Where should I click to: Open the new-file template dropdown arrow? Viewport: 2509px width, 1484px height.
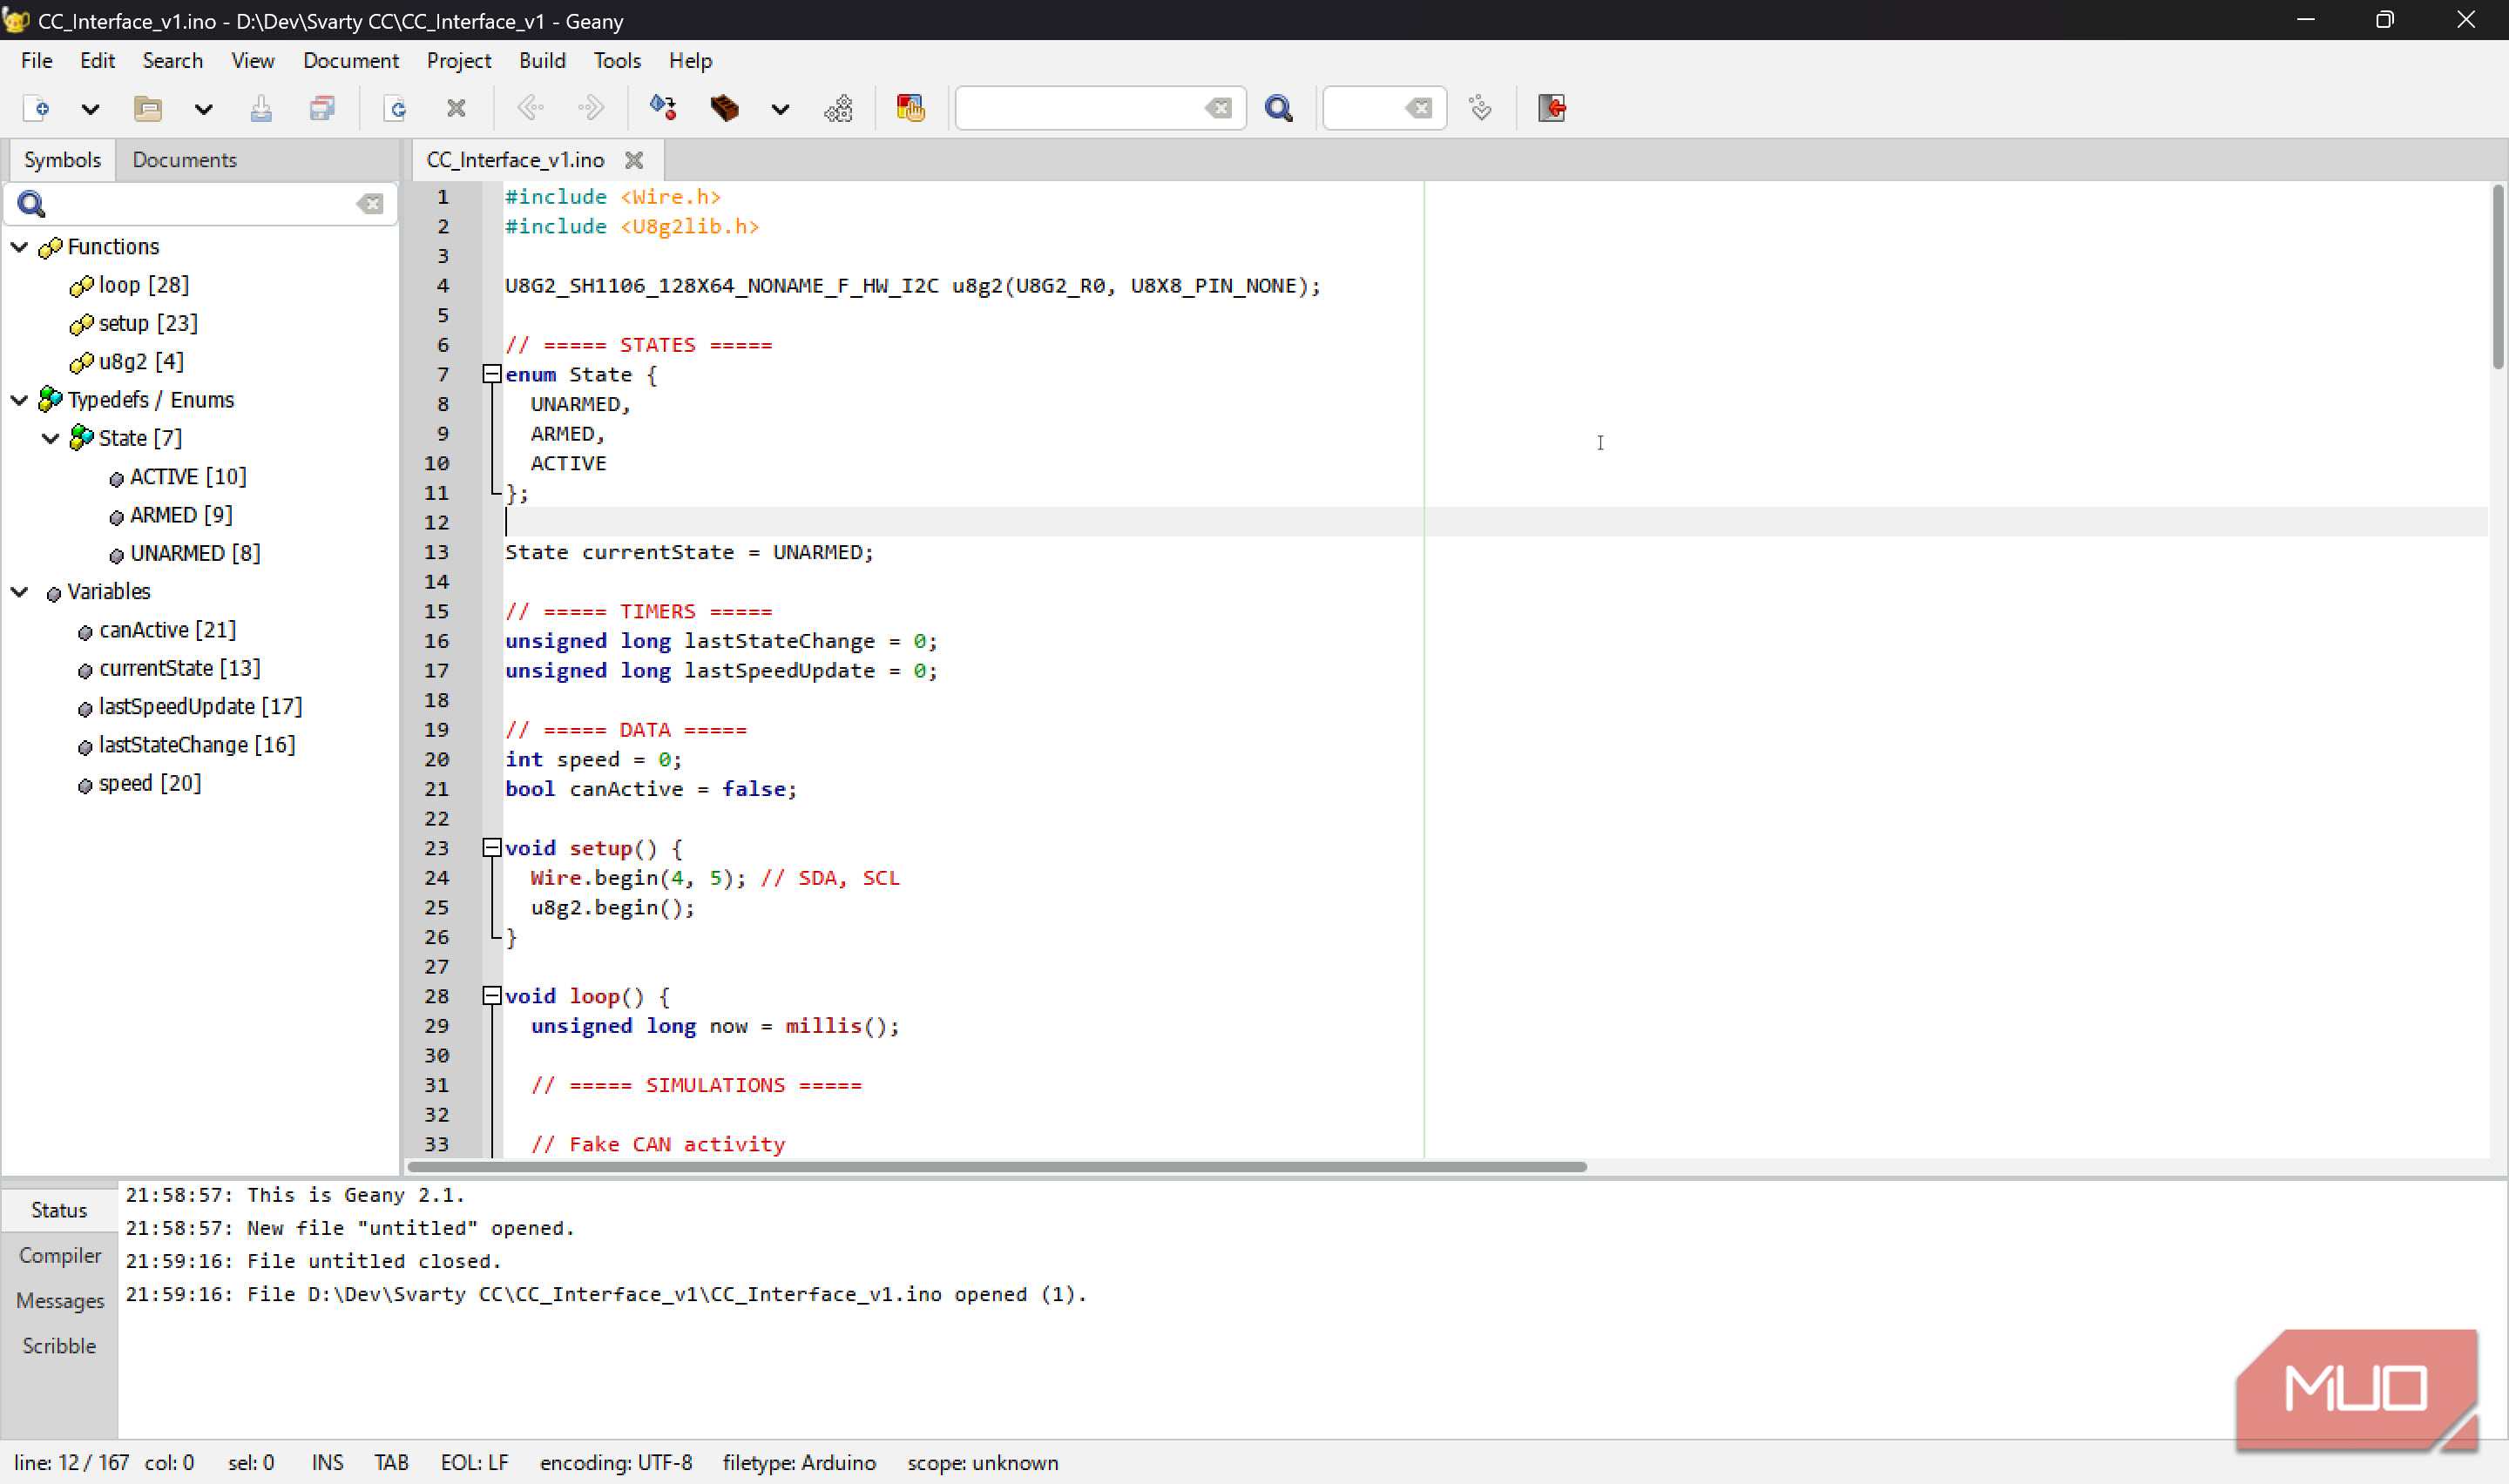(90, 109)
